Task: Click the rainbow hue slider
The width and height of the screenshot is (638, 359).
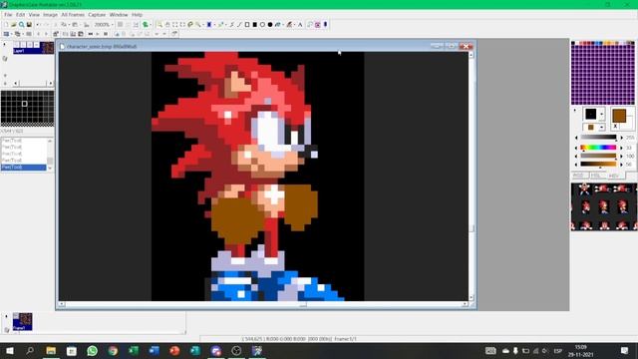Action: coord(598,148)
